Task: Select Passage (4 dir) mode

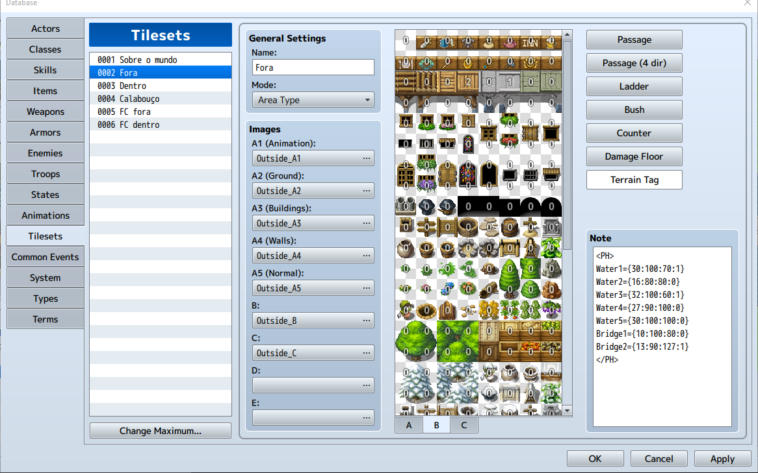Action: 634,63
